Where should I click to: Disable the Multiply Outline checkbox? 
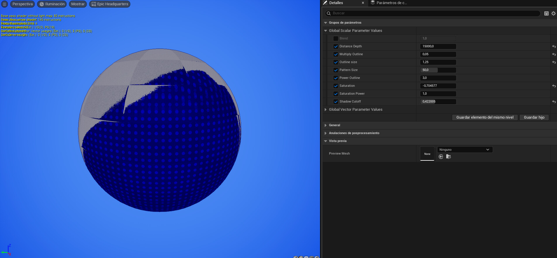point(336,54)
